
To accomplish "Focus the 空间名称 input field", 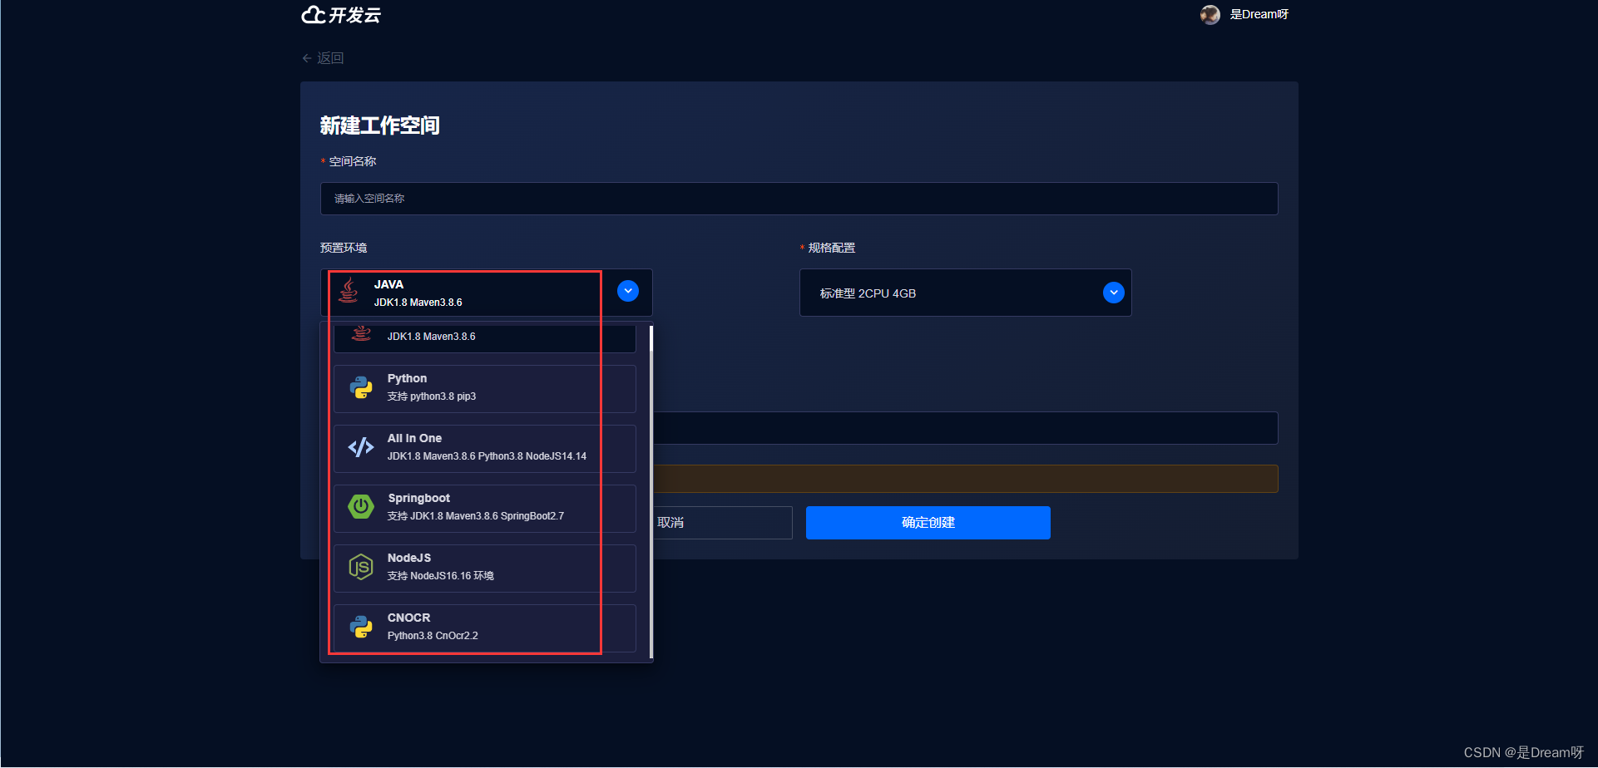I will (799, 199).
